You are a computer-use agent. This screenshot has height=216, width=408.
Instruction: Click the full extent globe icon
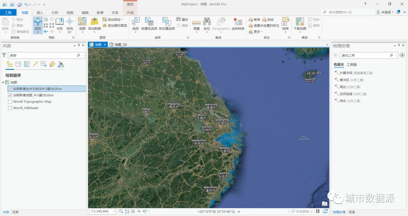[x=46, y=20]
